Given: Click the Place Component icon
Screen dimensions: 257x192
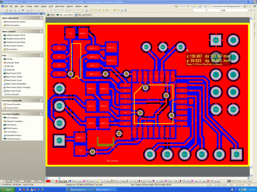Looking at the screenshot, I should pyautogui.click(x=126, y=10).
